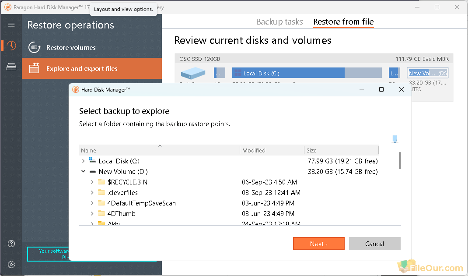Switch to the Restore from file tab

point(343,22)
